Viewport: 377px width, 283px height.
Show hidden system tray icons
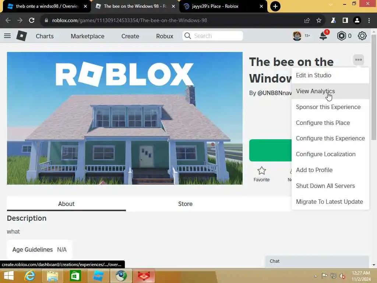coord(316,276)
